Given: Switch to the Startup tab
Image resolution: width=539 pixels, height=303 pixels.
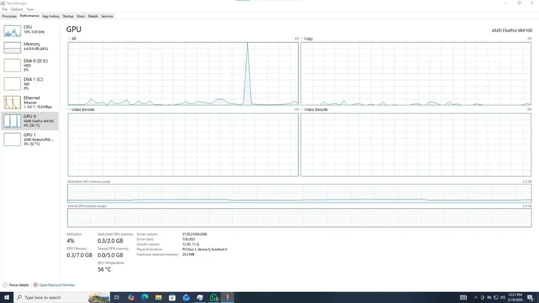Looking at the screenshot, I should [68, 16].
